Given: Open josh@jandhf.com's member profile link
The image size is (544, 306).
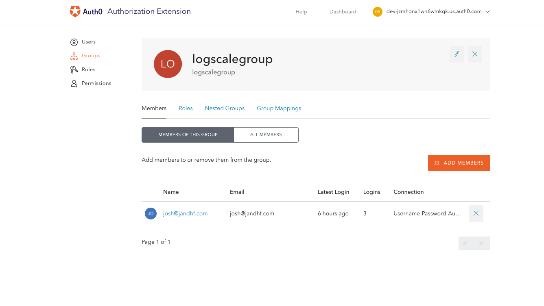Looking at the screenshot, I should coord(185,213).
